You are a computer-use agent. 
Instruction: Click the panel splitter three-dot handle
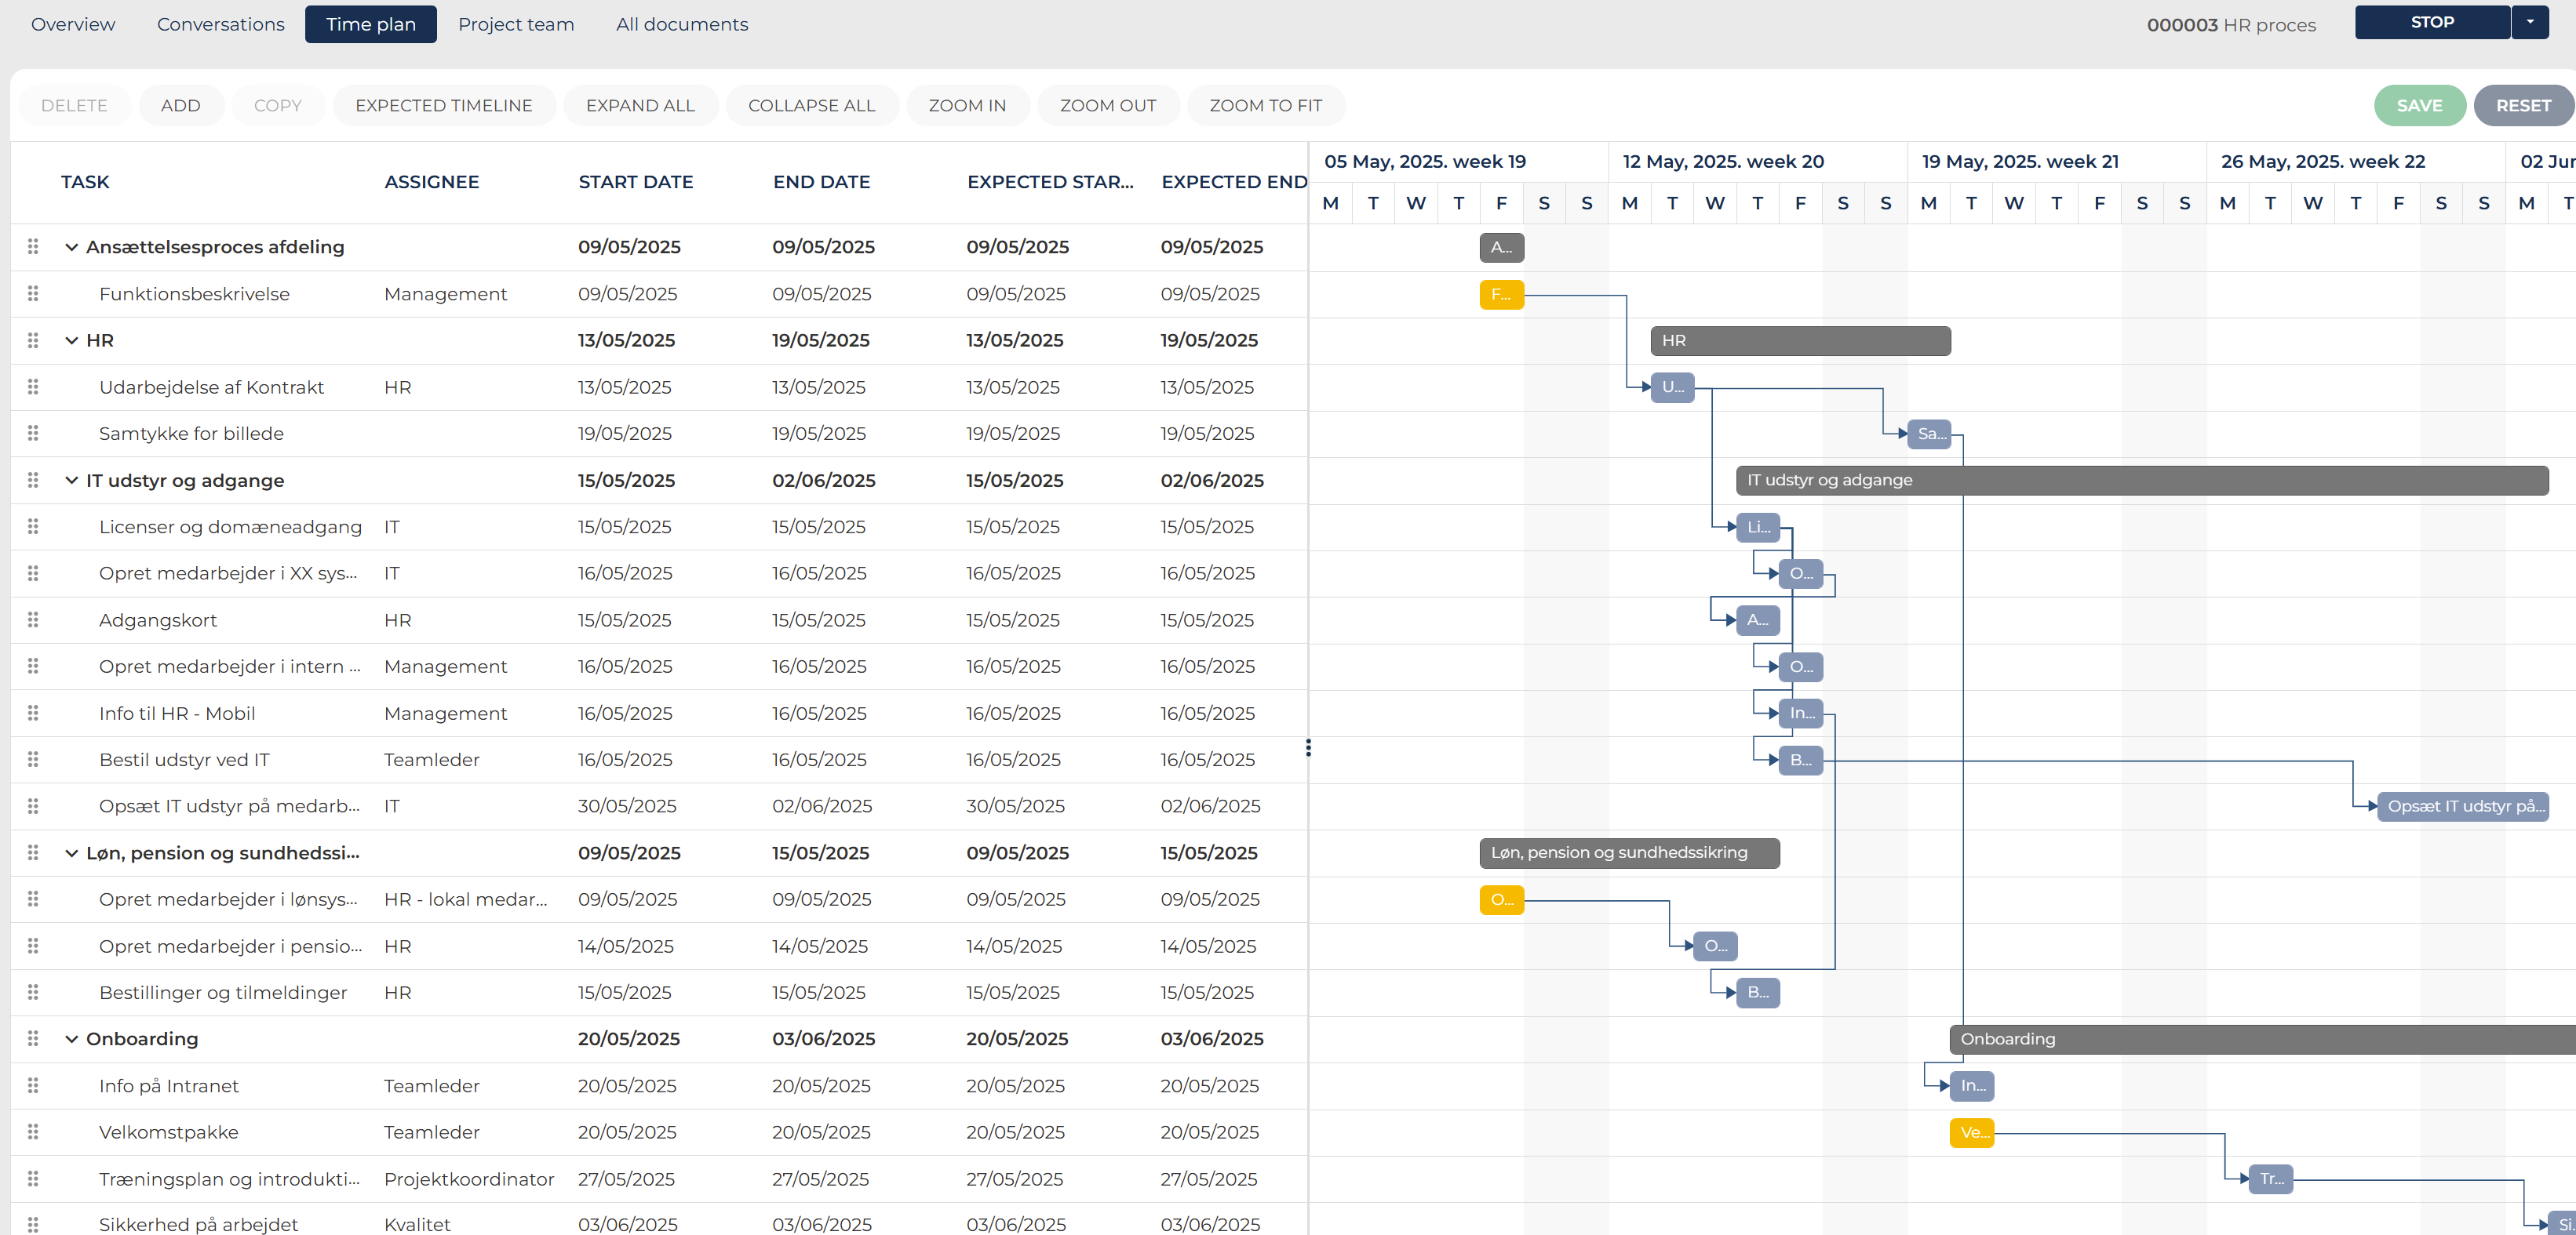click(x=1308, y=747)
